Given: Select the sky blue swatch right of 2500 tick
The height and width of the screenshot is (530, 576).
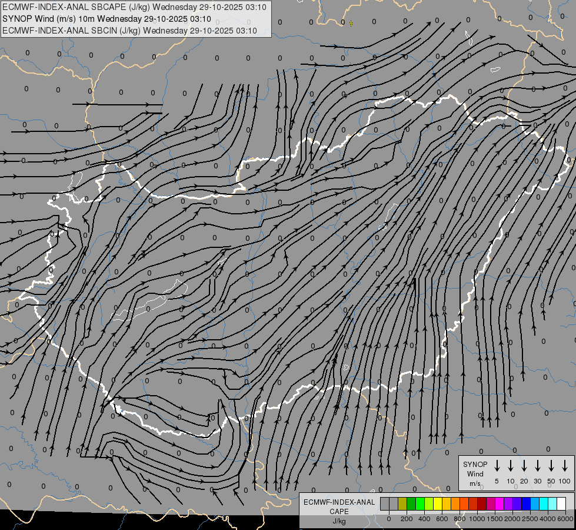Looking at the screenshot, I should click(535, 503).
